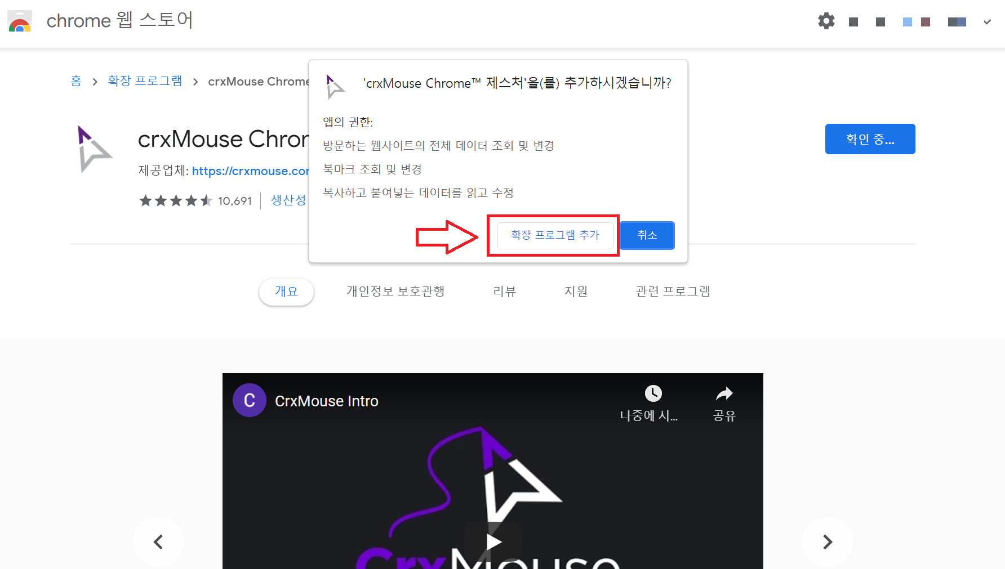Open the settings gear icon
The height and width of the screenshot is (569, 1005).
coord(826,21)
